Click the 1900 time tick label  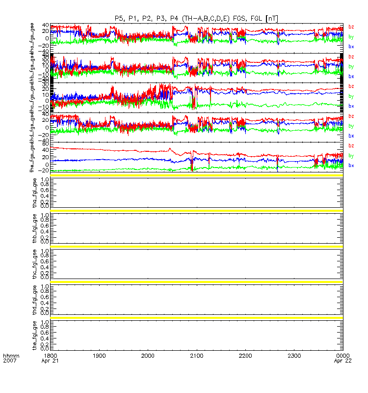click(99, 356)
